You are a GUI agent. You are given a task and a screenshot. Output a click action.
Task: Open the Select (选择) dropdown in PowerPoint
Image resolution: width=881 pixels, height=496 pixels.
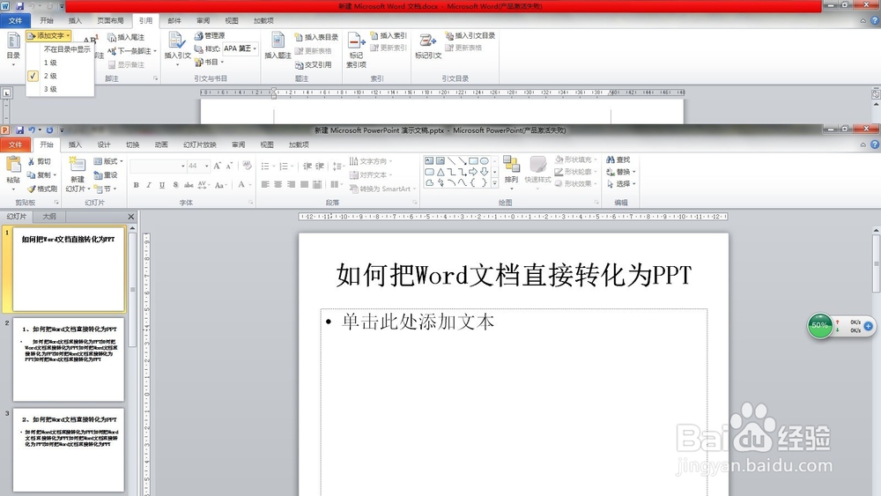621,184
